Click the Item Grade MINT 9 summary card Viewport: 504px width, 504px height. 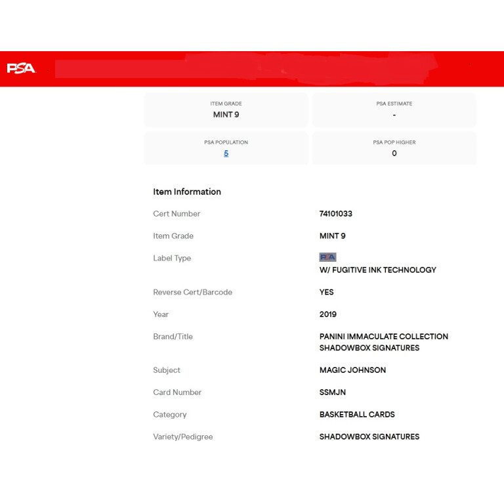click(226, 110)
